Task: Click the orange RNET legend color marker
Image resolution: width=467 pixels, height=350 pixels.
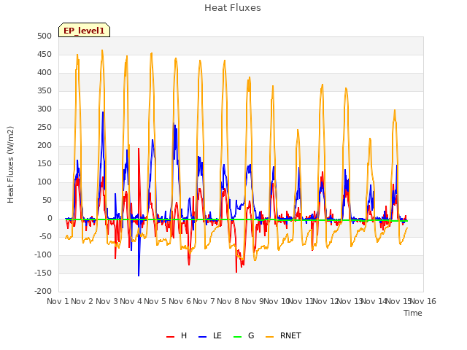Action: [269, 337]
